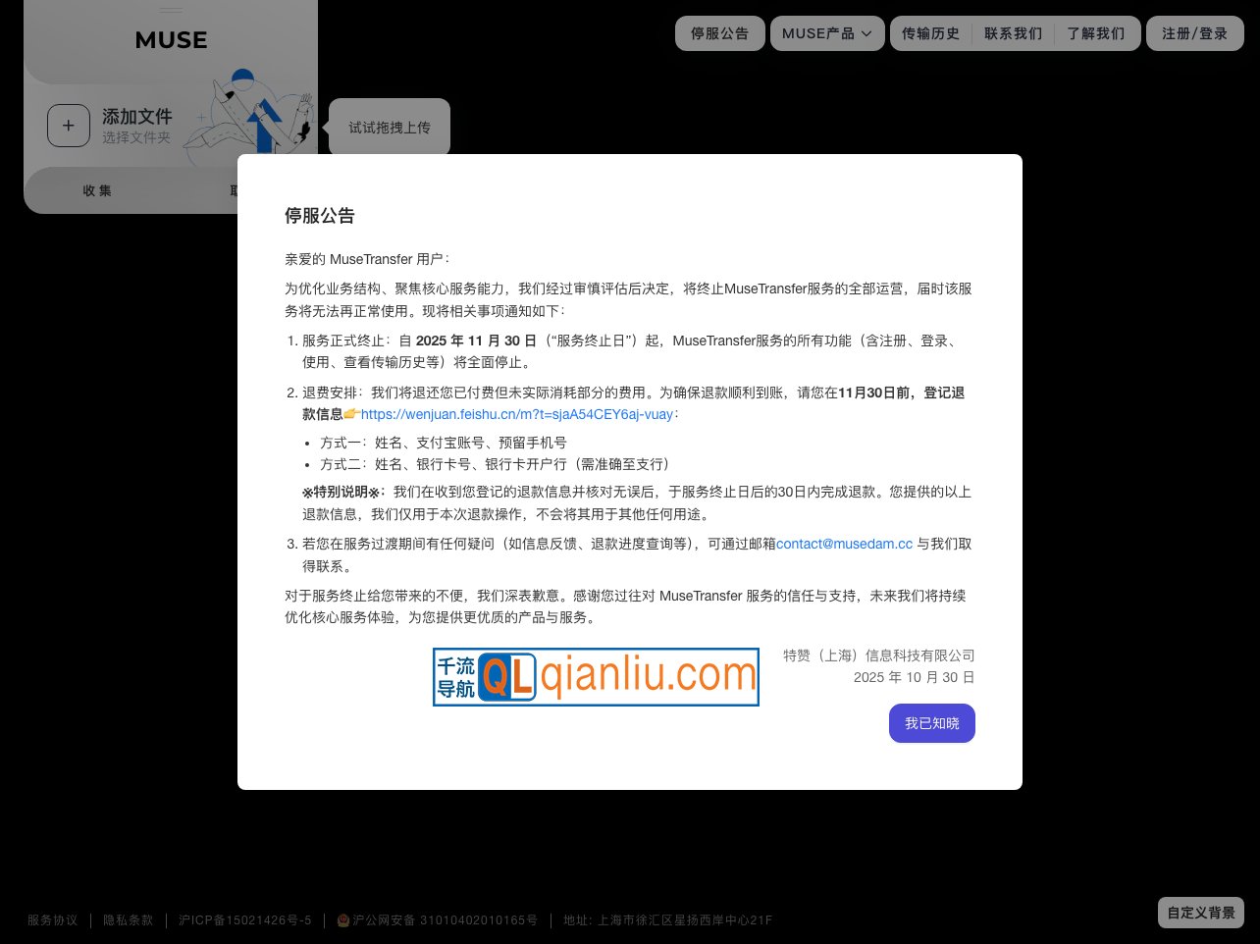Screen dimensions: 1260x944
Task: Click the QL qianliu.com logo image
Action: click(596, 677)
